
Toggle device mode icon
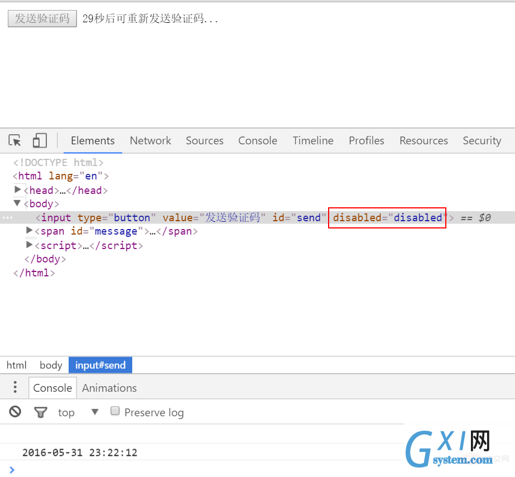[x=40, y=141]
